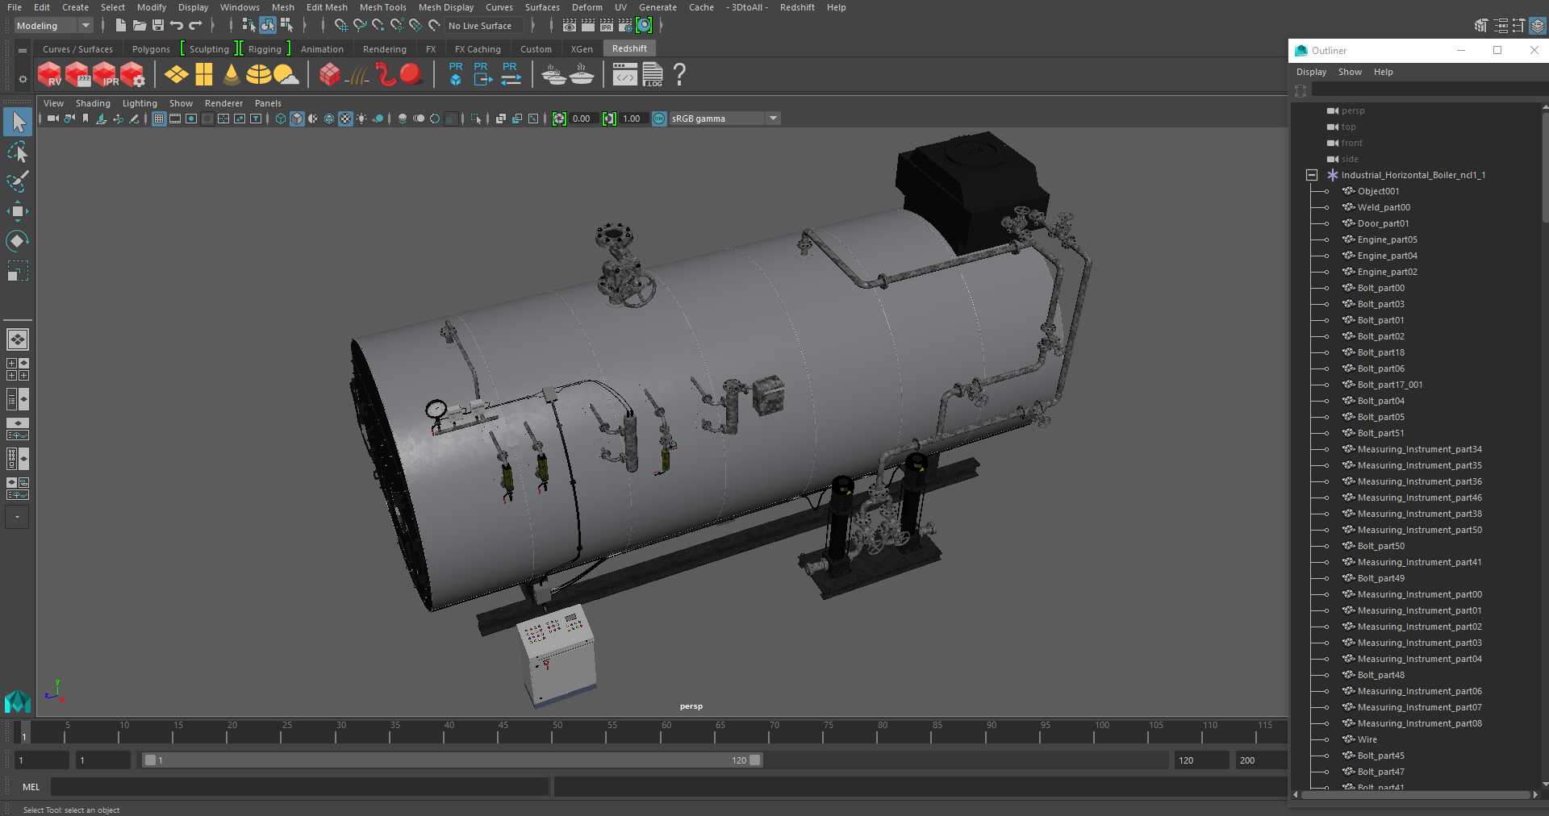This screenshot has height=816, width=1549.
Task: Switch to the Rigging shelf tab
Action: pyautogui.click(x=265, y=49)
